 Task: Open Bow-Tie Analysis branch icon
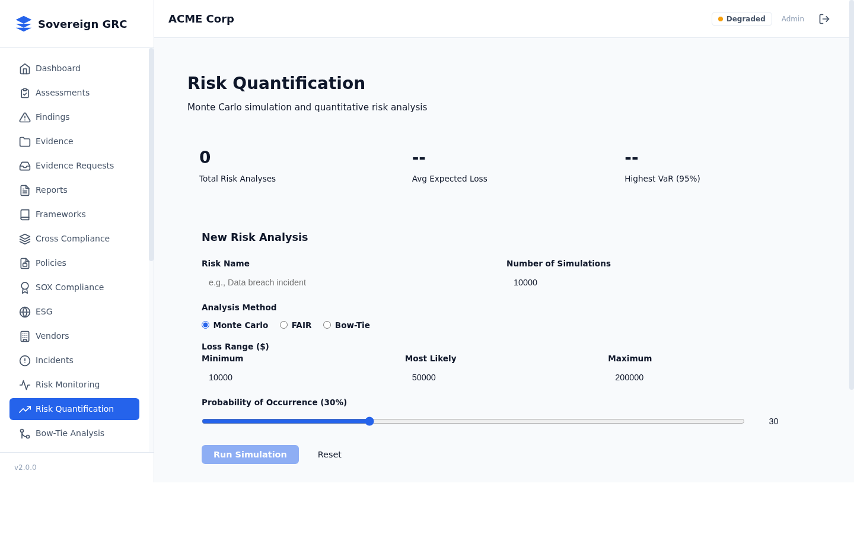click(24, 433)
